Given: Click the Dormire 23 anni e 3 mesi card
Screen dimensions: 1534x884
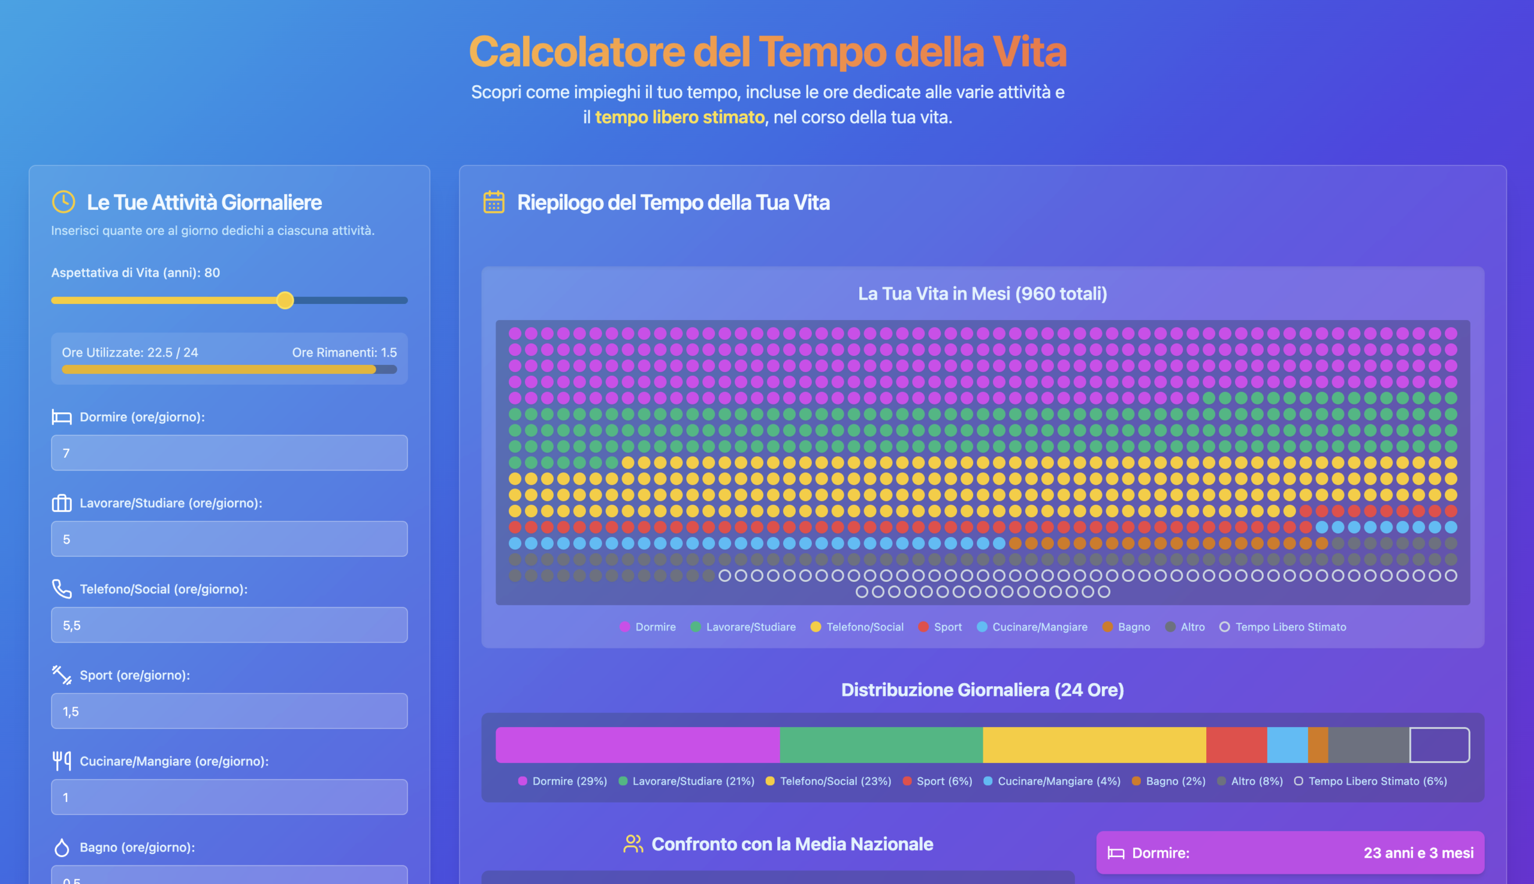Looking at the screenshot, I should coord(1290,853).
